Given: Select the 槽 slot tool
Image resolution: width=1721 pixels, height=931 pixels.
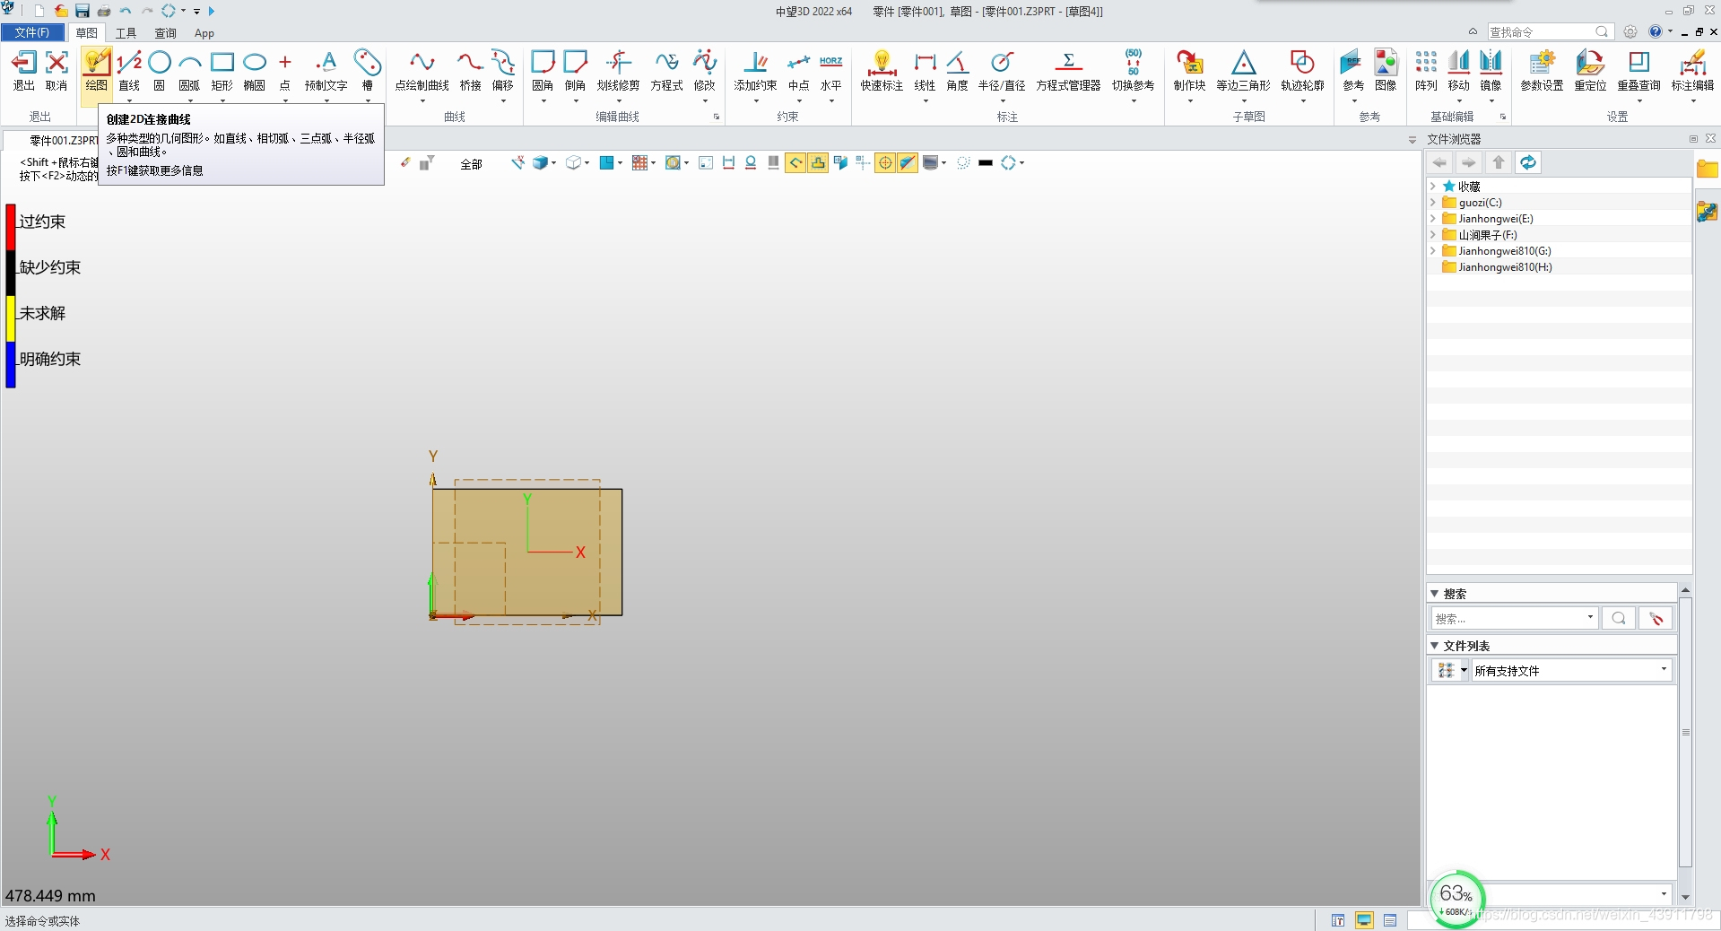Looking at the screenshot, I should pos(367,70).
